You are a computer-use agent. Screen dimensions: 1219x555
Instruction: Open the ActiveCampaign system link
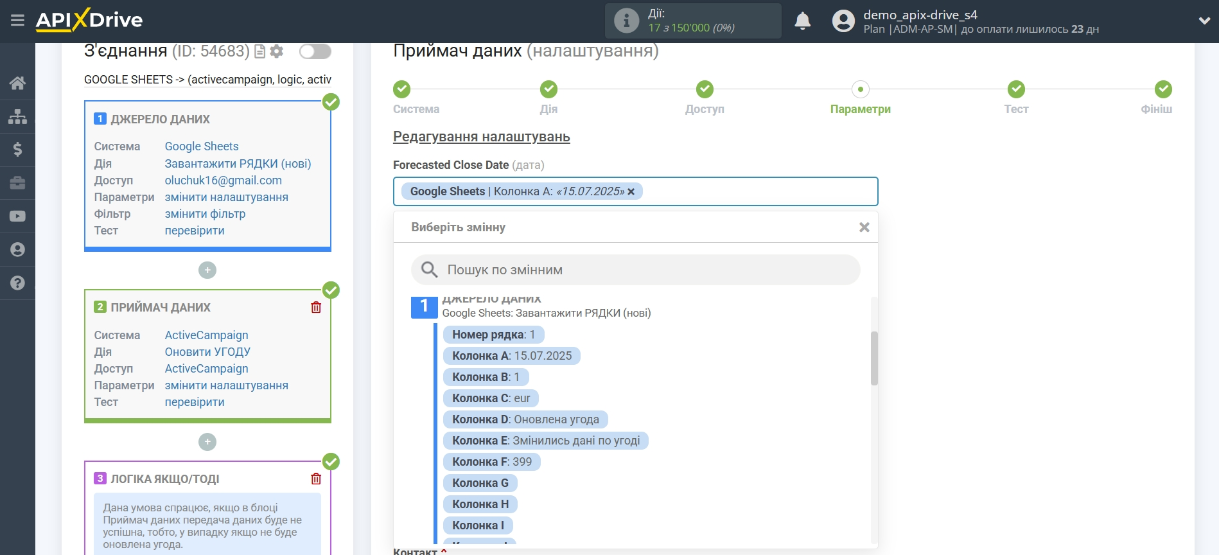click(x=207, y=335)
